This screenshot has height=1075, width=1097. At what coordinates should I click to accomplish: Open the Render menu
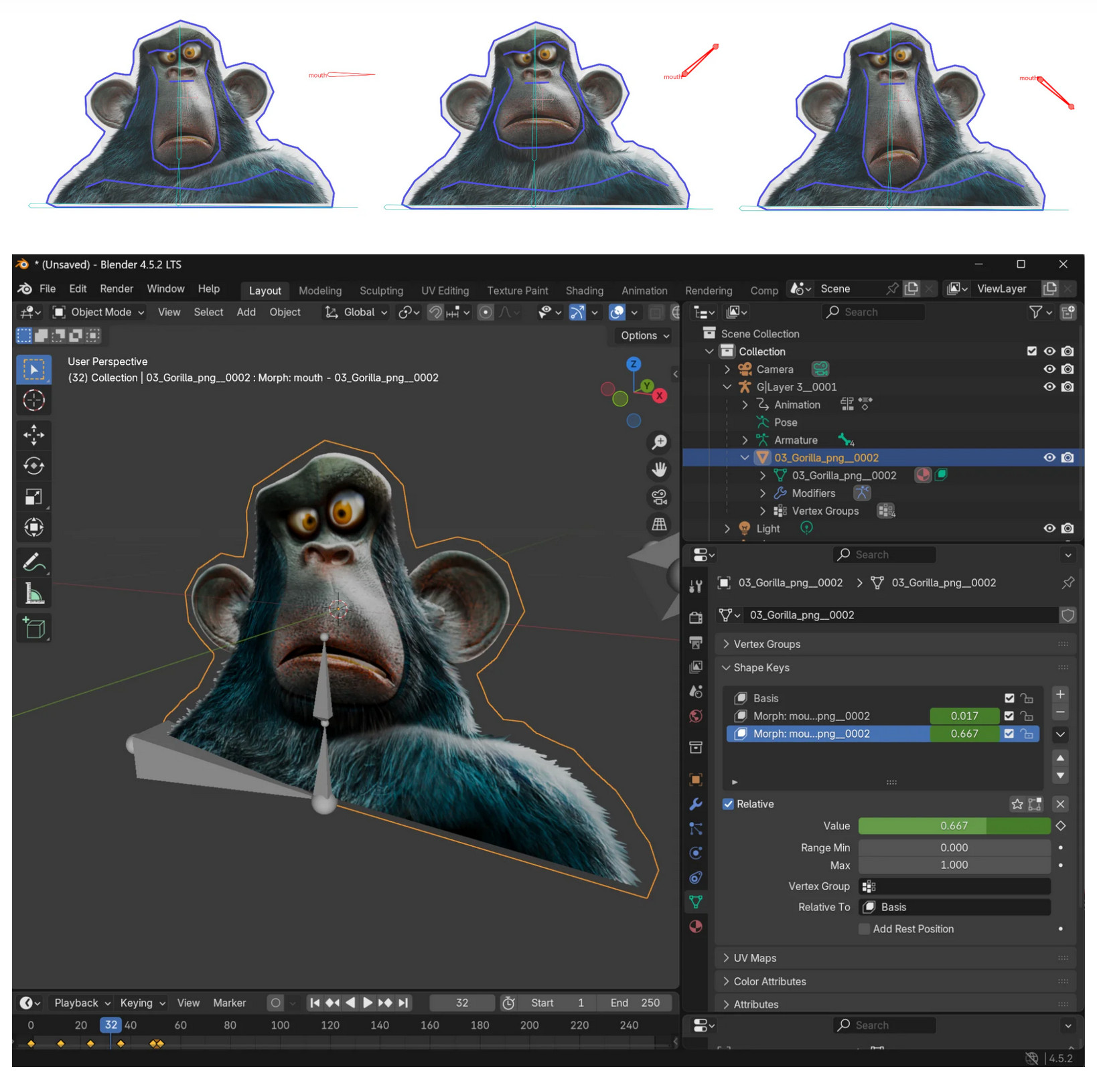point(117,288)
